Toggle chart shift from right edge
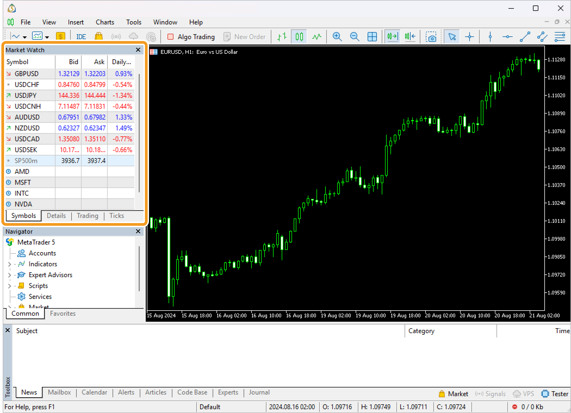 (410, 36)
